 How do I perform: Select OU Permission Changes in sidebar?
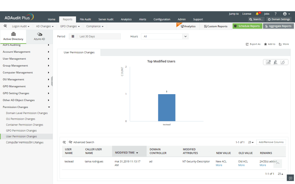[20, 119]
